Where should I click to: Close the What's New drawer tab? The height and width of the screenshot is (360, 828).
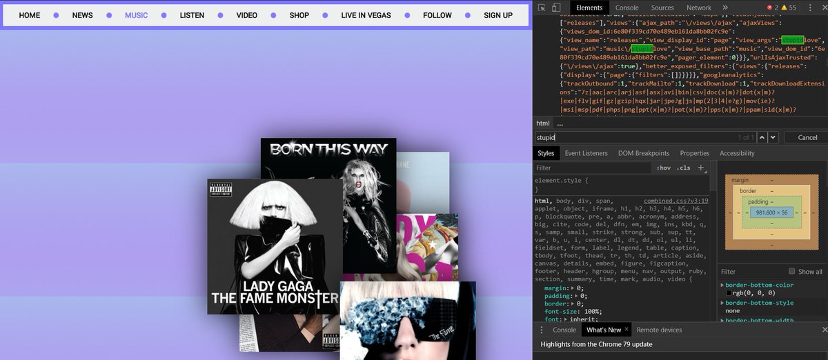pos(627,330)
